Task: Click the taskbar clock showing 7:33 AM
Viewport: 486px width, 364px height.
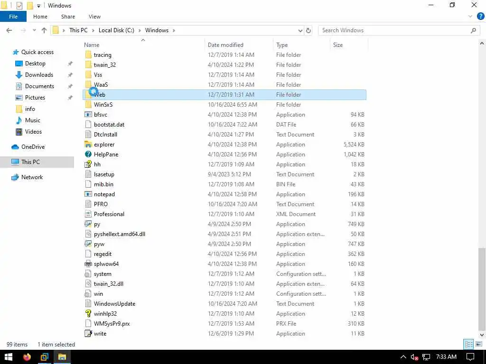Action: click(446, 357)
